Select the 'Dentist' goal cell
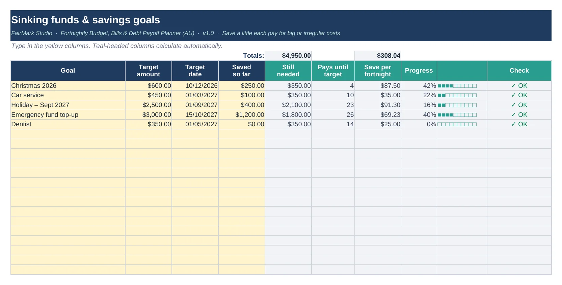 click(68, 124)
